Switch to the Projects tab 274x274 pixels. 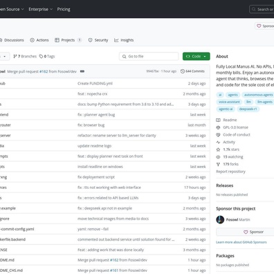click(68, 40)
